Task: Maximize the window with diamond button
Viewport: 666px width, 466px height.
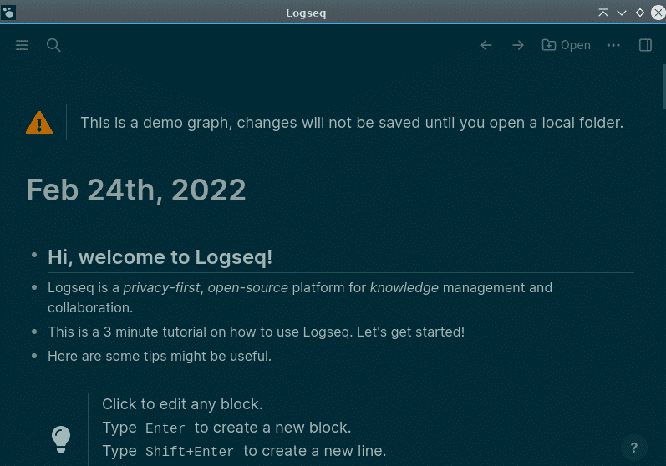Action: (x=639, y=13)
